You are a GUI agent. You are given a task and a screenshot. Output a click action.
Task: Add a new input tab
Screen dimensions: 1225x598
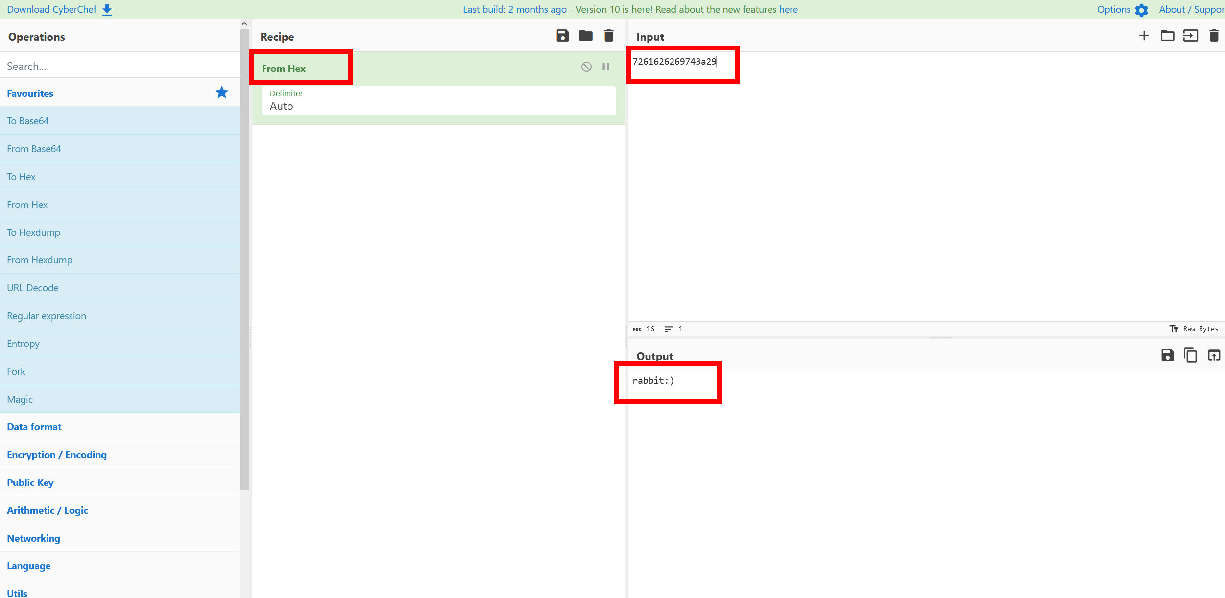click(1144, 36)
